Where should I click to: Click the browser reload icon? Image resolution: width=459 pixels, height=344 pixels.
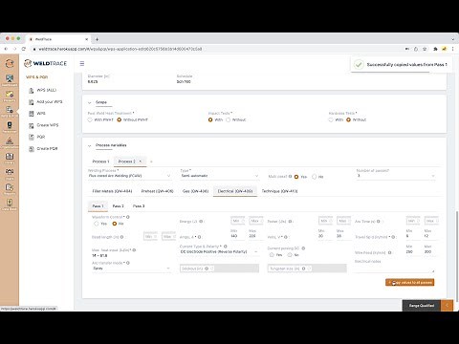tap(24, 49)
